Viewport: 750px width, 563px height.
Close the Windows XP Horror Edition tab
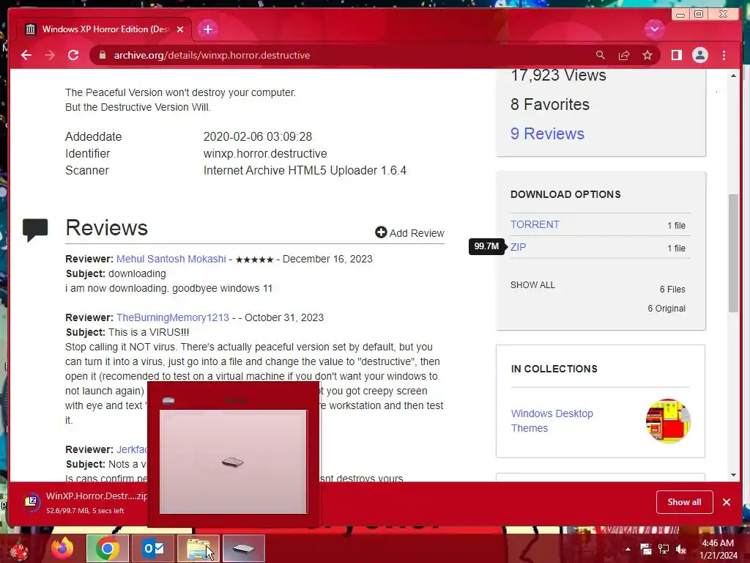point(180,29)
